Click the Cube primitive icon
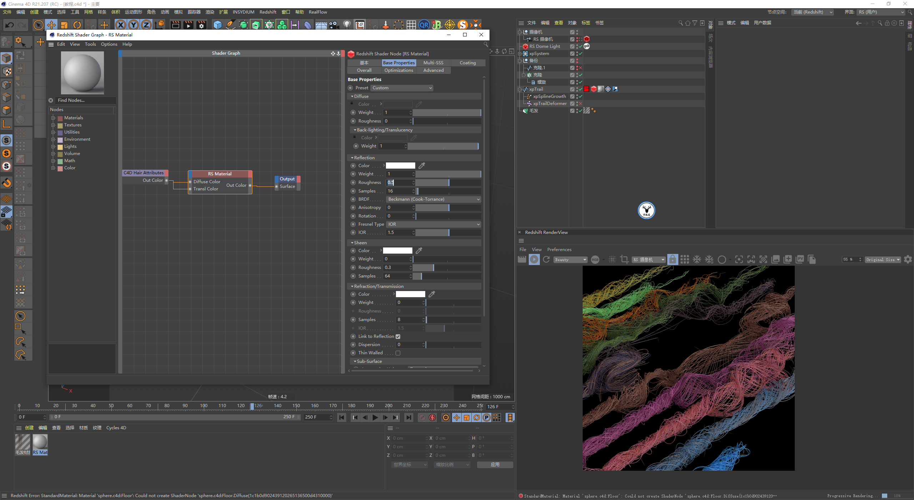 point(217,25)
